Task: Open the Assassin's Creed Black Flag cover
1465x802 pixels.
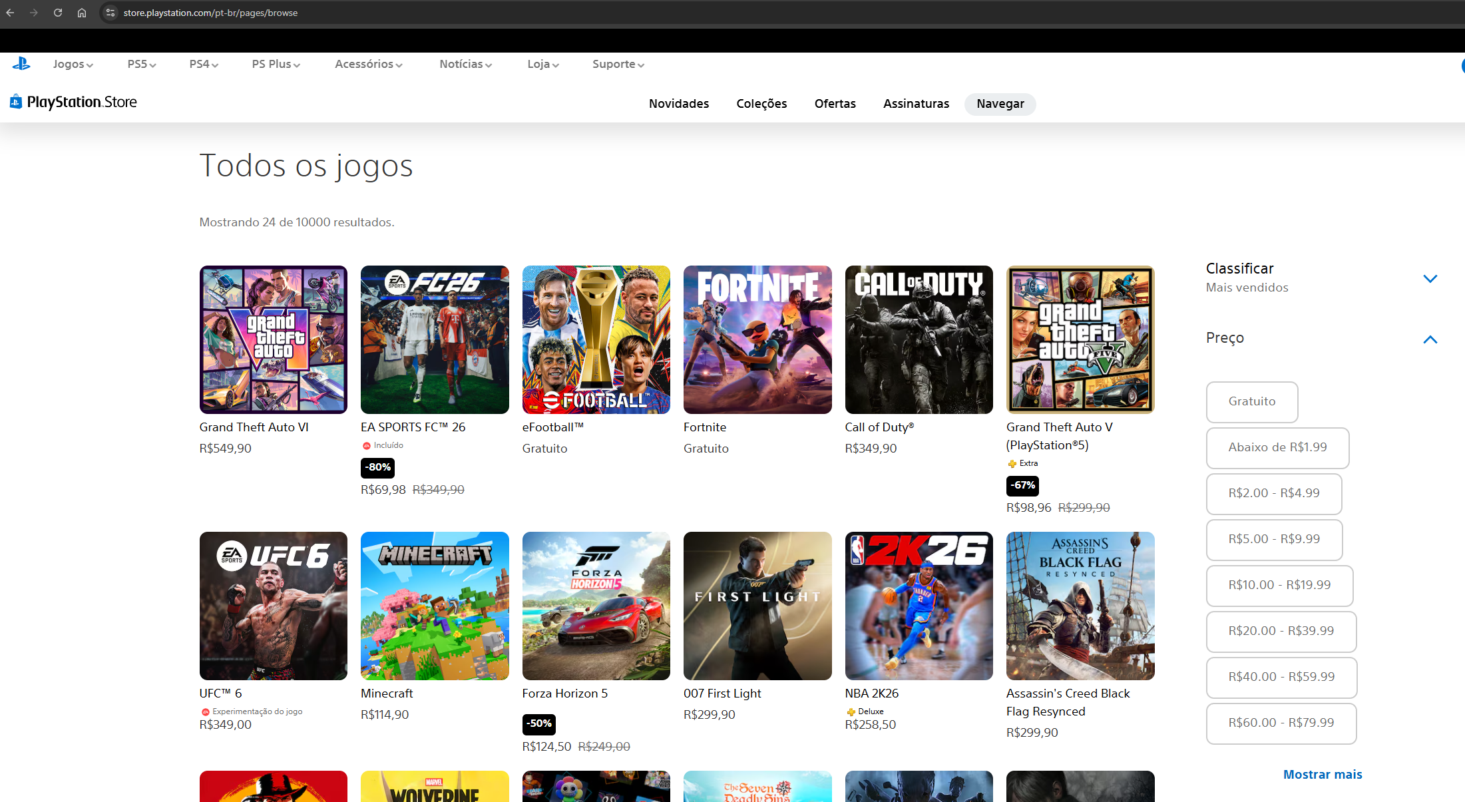Action: 1080,606
